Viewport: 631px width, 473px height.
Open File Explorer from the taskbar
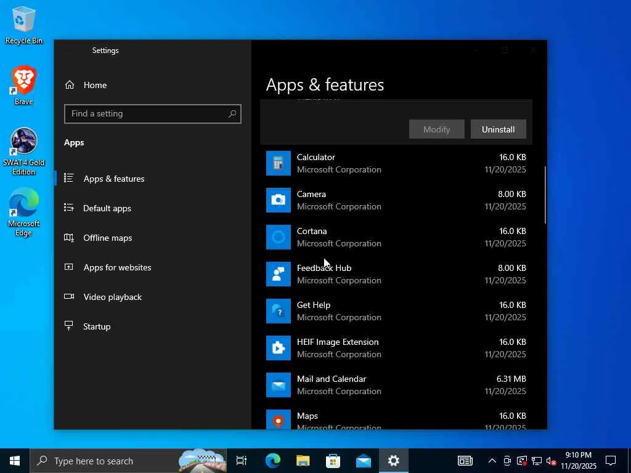[x=303, y=461]
